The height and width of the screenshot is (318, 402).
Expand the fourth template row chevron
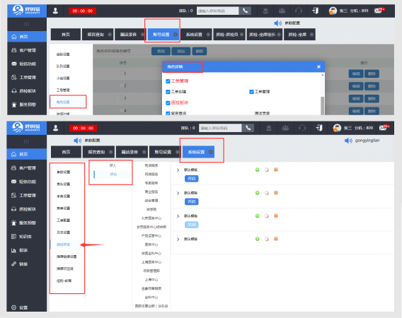pyautogui.click(x=178, y=239)
